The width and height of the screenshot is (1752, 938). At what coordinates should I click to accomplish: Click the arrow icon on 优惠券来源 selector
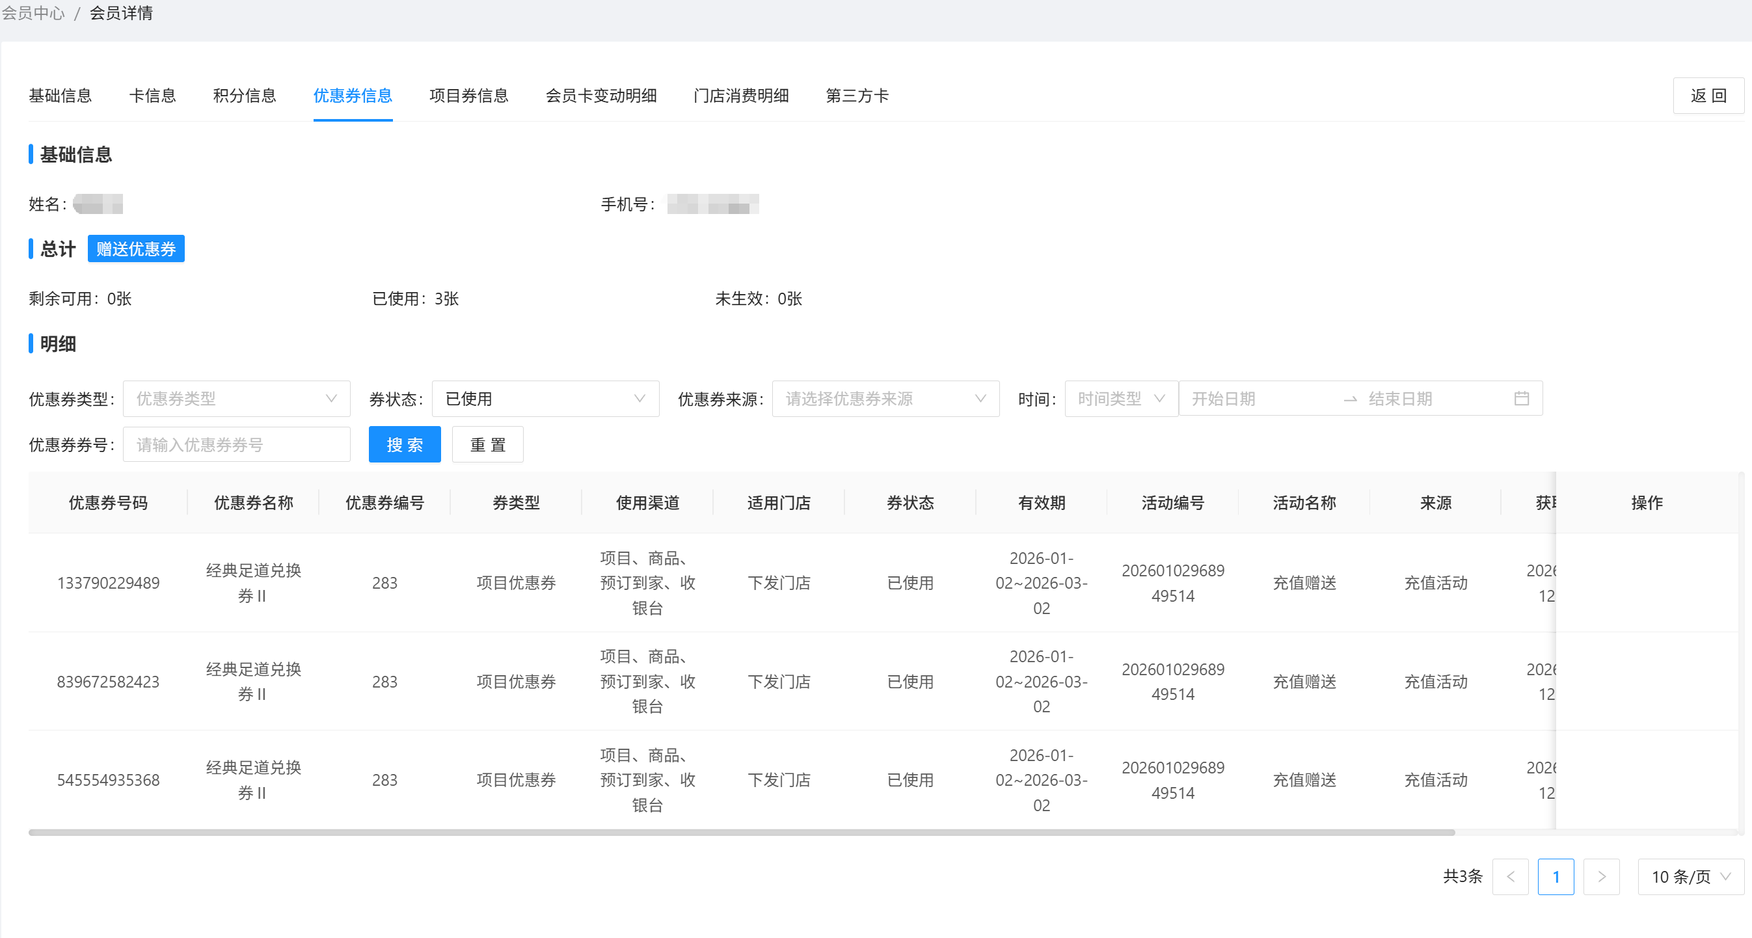pos(979,399)
